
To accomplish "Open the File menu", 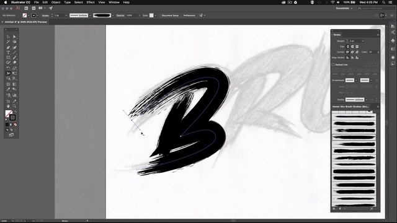I will click(x=36, y=2).
